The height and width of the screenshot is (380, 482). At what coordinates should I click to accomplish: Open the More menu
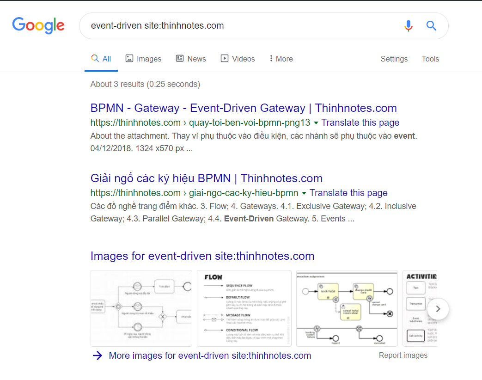click(281, 59)
